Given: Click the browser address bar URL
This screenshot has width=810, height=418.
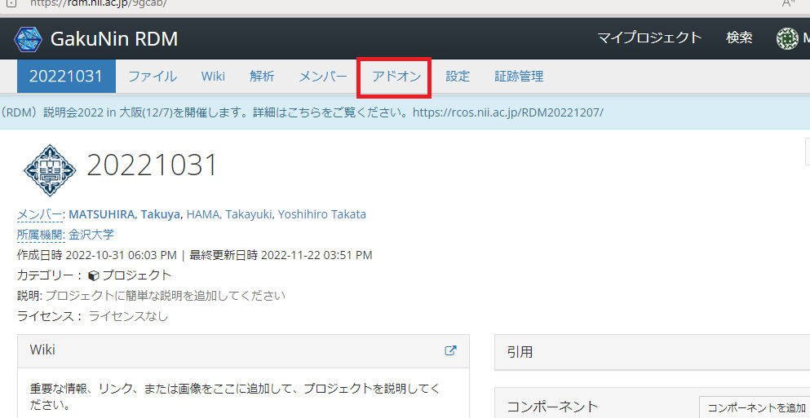Looking at the screenshot, I should (98, 3).
